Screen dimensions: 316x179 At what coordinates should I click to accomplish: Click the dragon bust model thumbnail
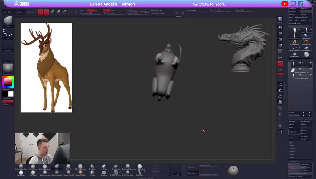pos(244,48)
